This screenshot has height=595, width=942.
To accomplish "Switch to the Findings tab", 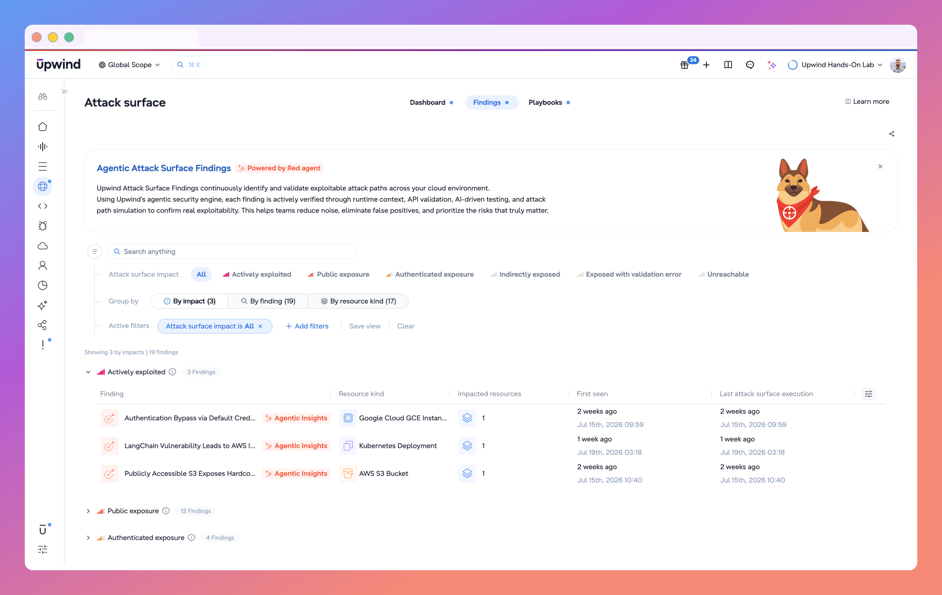I will [491, 103].
